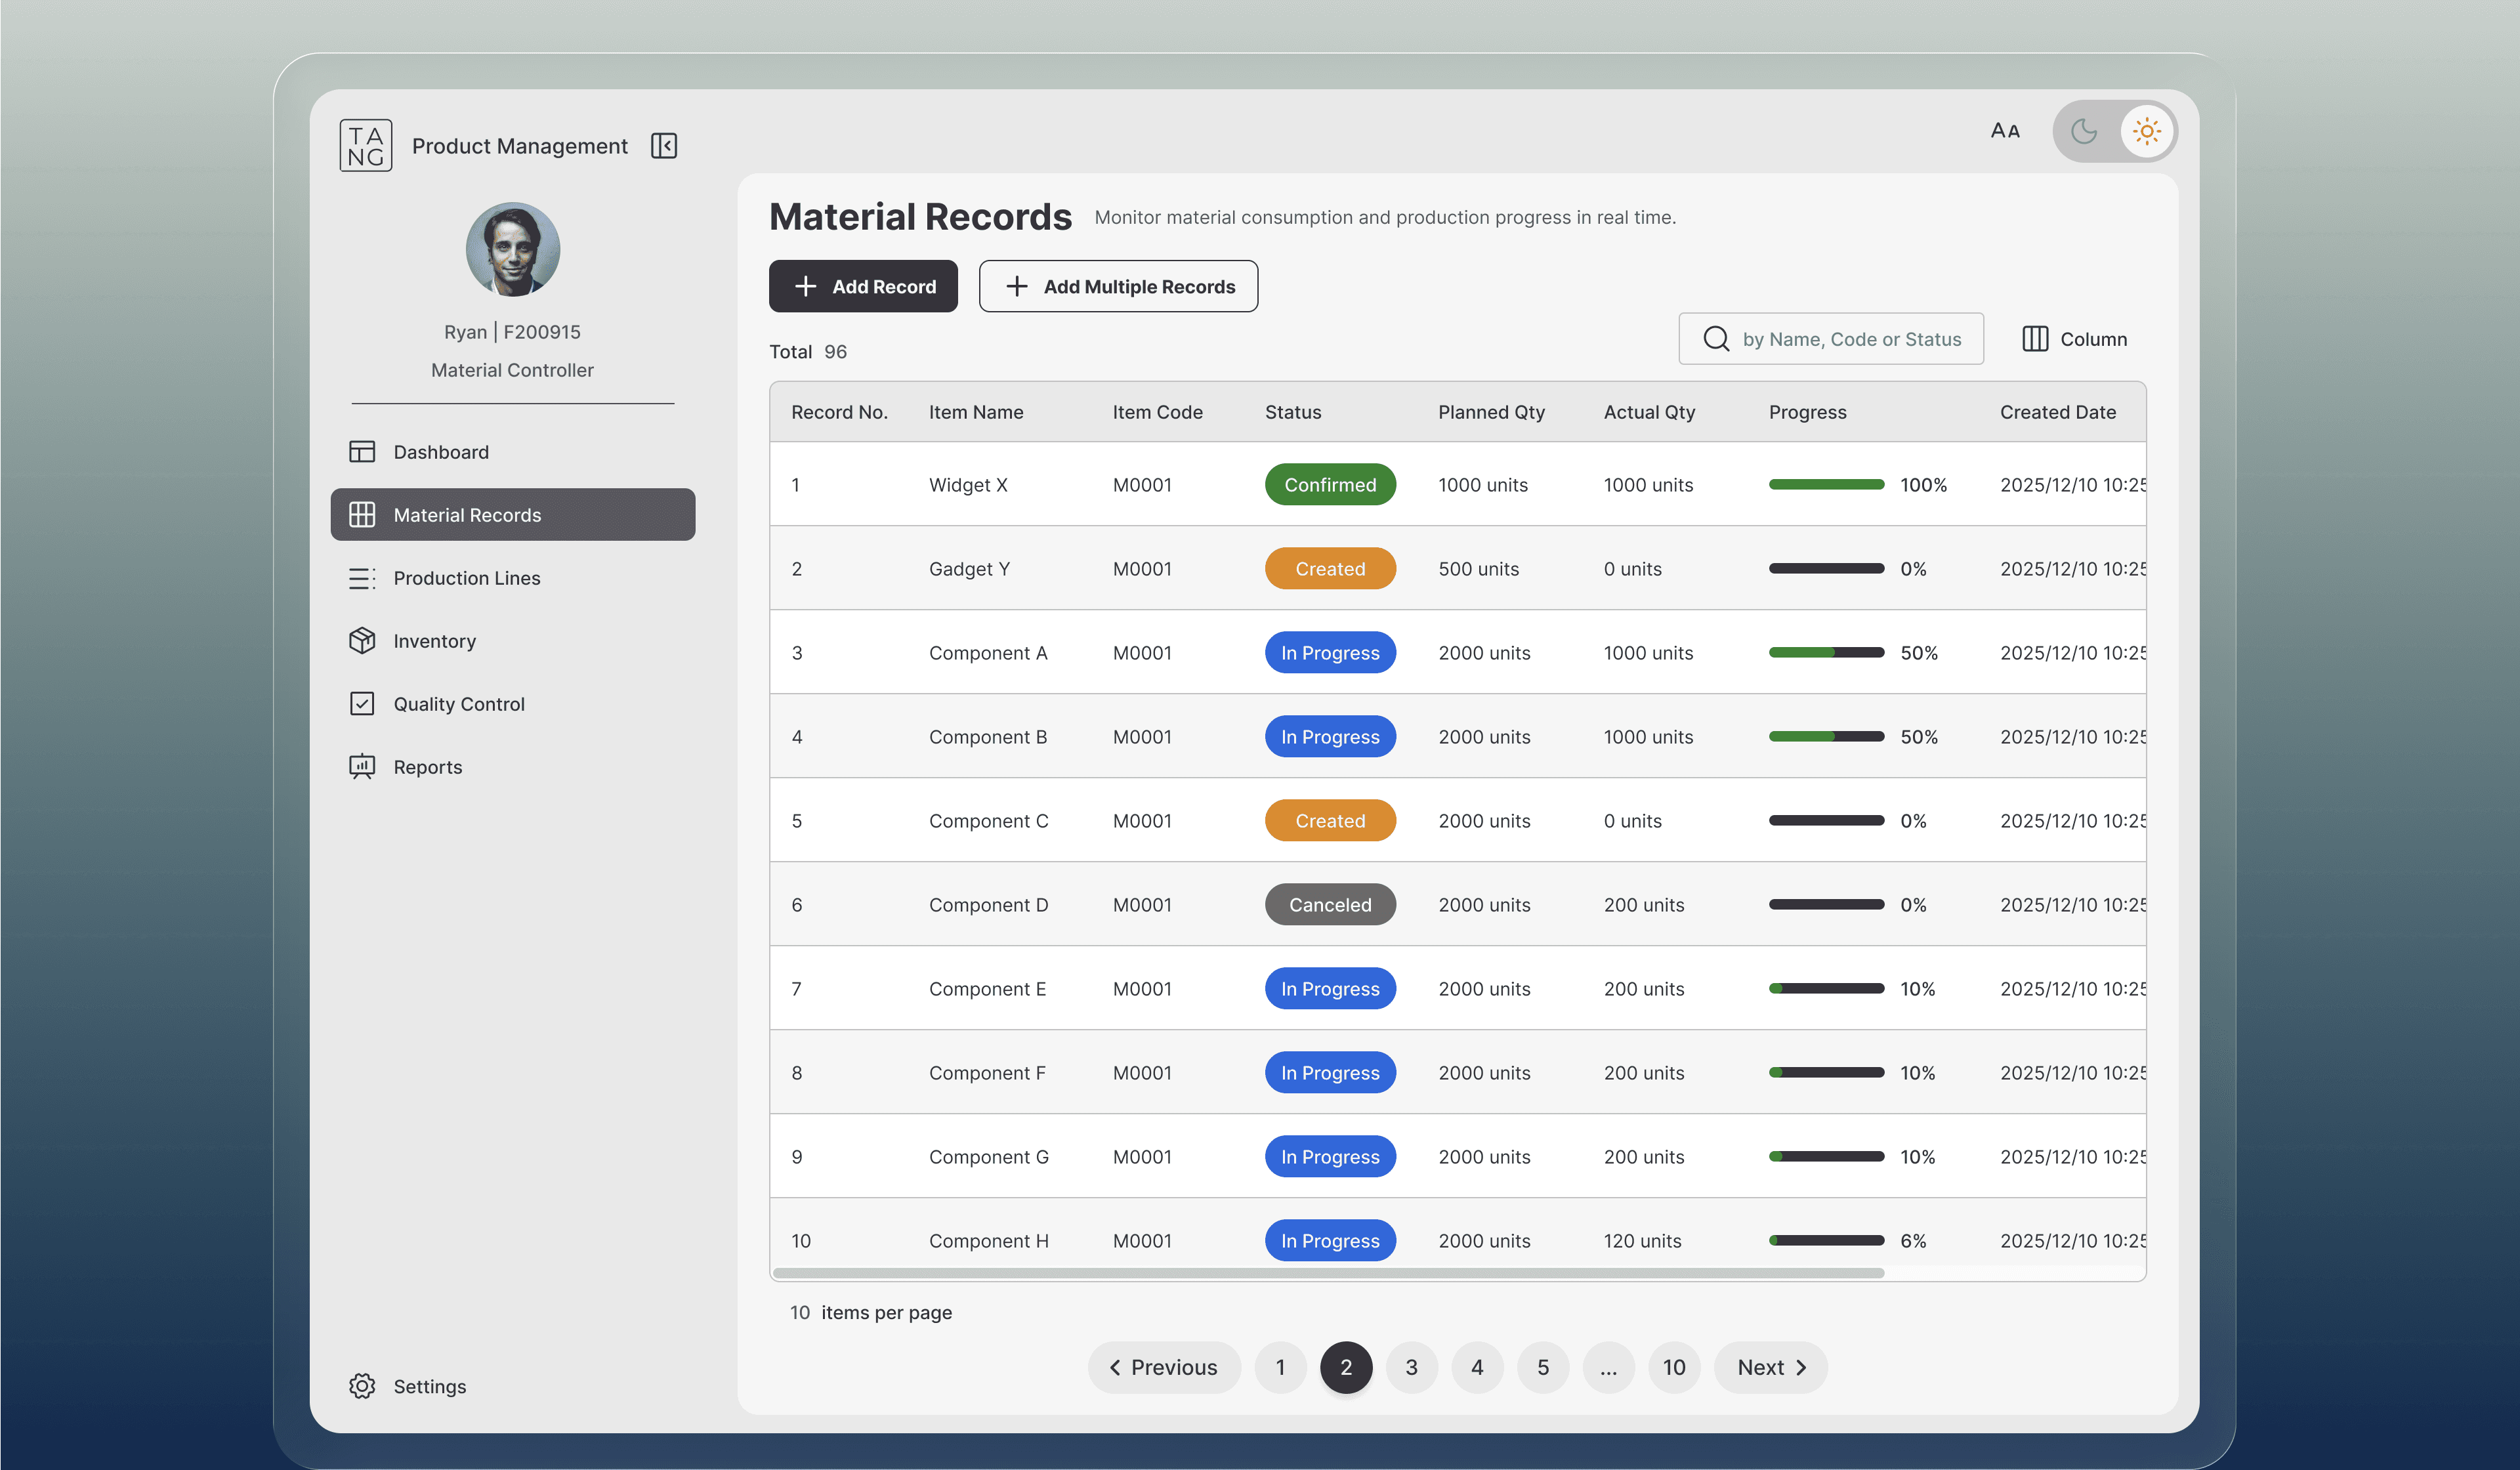The image size is (2520, 1470).
Task: Go to Inventory section
Action: pos(434,641)
